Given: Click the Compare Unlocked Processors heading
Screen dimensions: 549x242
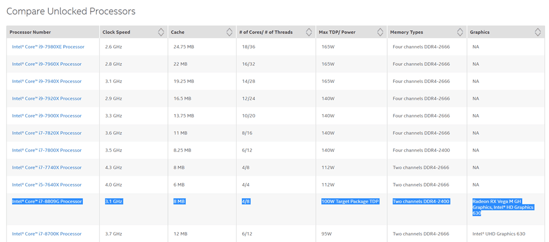Looking at the screenshot, I should [x=71, y=11].
